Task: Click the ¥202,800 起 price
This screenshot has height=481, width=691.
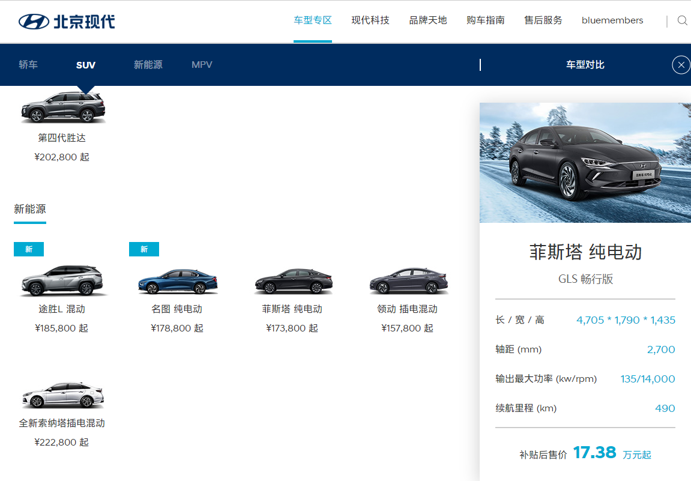Action: (x=62, y=157)
